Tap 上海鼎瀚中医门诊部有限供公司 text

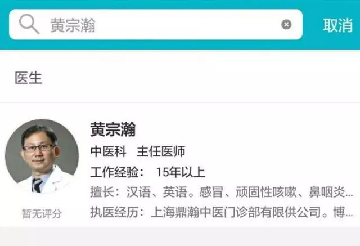click(x=236, y=212)
